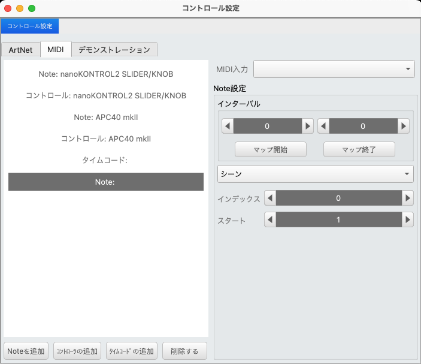Click the second interval value field
This screenshot has height=364, width=421.
pos(364,126)
